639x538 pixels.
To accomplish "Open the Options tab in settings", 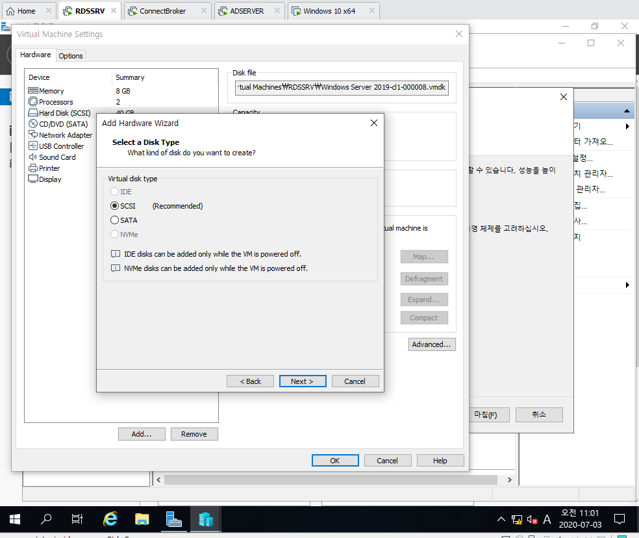I will [x=71, y=56].
